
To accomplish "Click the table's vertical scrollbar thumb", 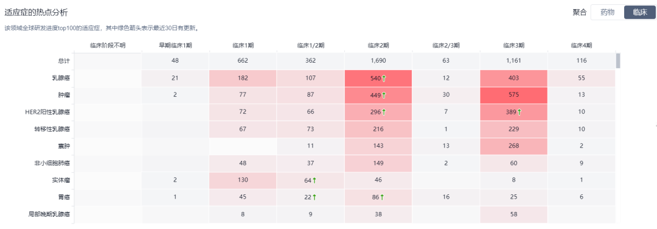I will [x=618, y=61].
